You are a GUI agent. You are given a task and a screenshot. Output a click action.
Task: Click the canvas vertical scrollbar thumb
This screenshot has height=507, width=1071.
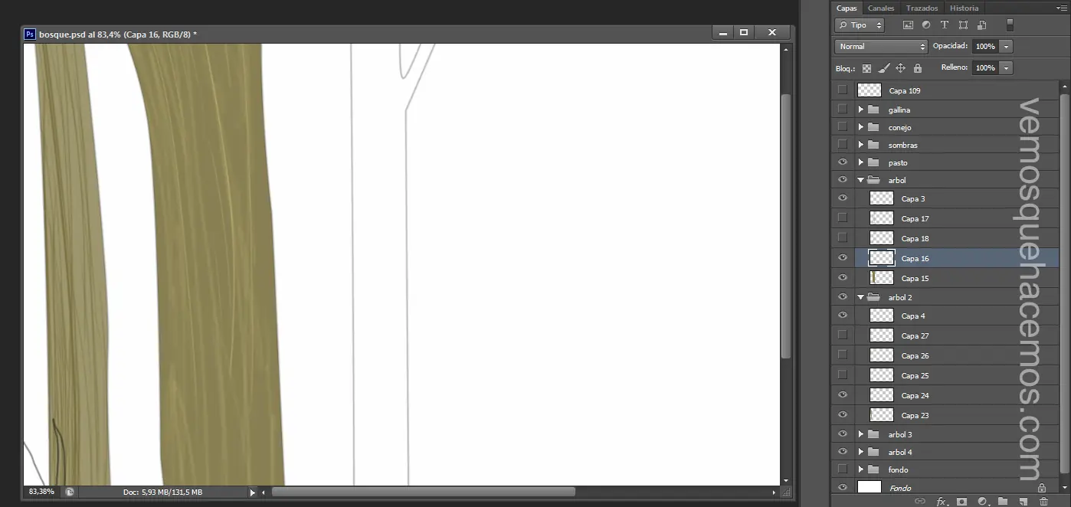coord(785,226)
